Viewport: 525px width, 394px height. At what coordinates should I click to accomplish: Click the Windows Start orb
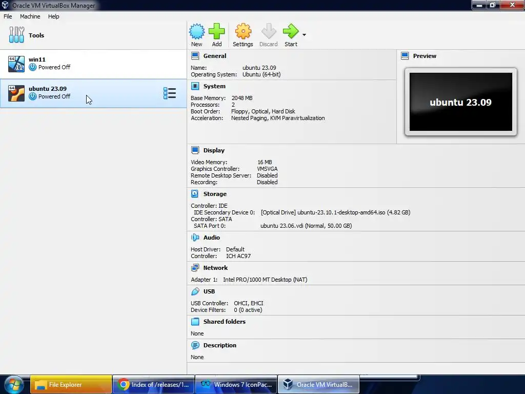[14, 384]
